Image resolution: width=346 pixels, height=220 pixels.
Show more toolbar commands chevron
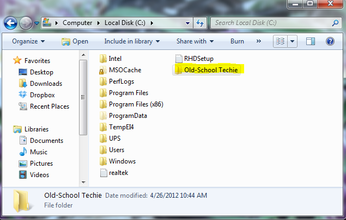pos(259,41)
